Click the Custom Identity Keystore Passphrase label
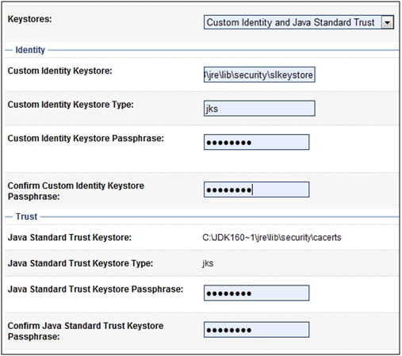This screenshot has height=356, width=402. (86, 138)
